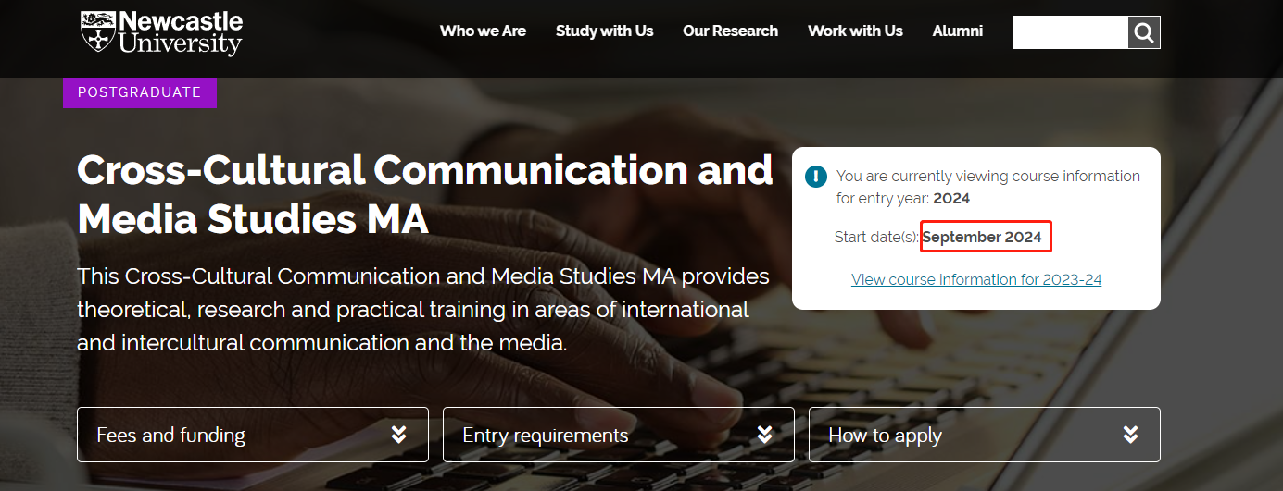Click the September 2024 start date
Screen dimensions: 1283x491
(x=982, y=238)
